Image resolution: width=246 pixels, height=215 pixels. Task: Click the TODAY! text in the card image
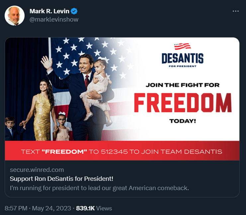183,121
